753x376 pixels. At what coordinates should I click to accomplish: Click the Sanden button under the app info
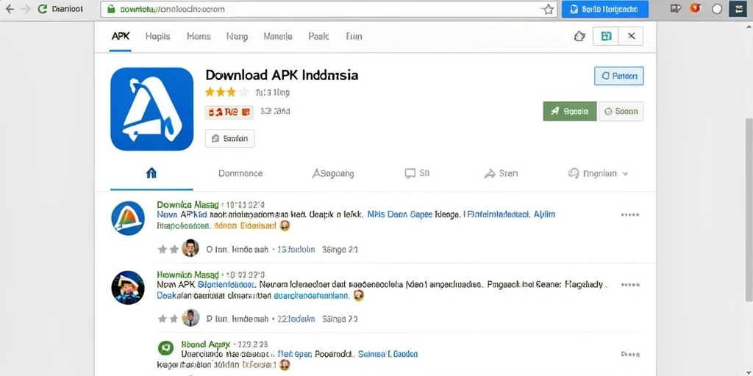coord(229,139)
